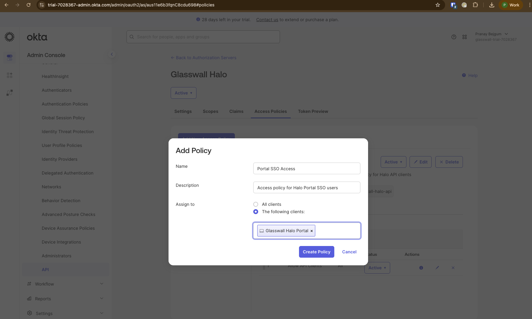
Task: Open Device Integrations in sidebar
Action: click(61, 242)
